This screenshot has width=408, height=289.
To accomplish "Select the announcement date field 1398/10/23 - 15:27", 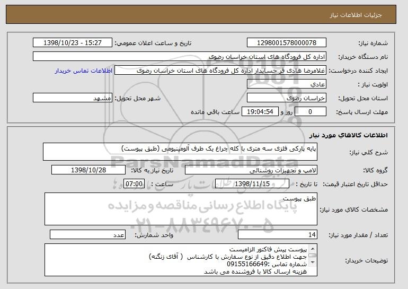I will (x=73, y=43).
